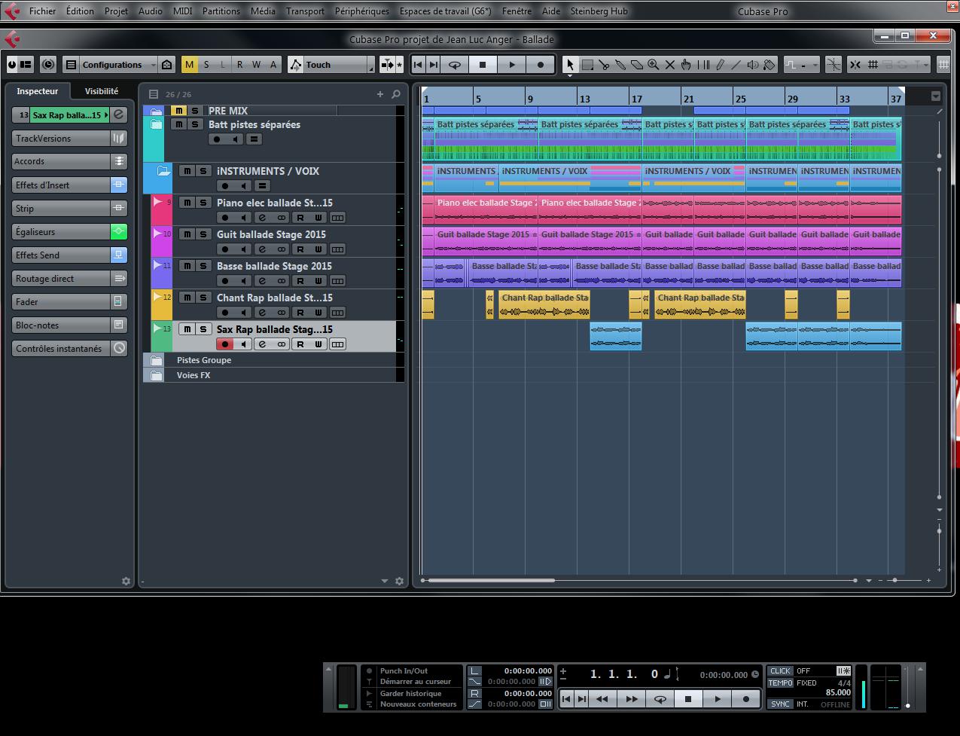Collapse the iNSTRUMENTS / VOIX folder
Screen dimensions: 960x736
tap(163, 171)
